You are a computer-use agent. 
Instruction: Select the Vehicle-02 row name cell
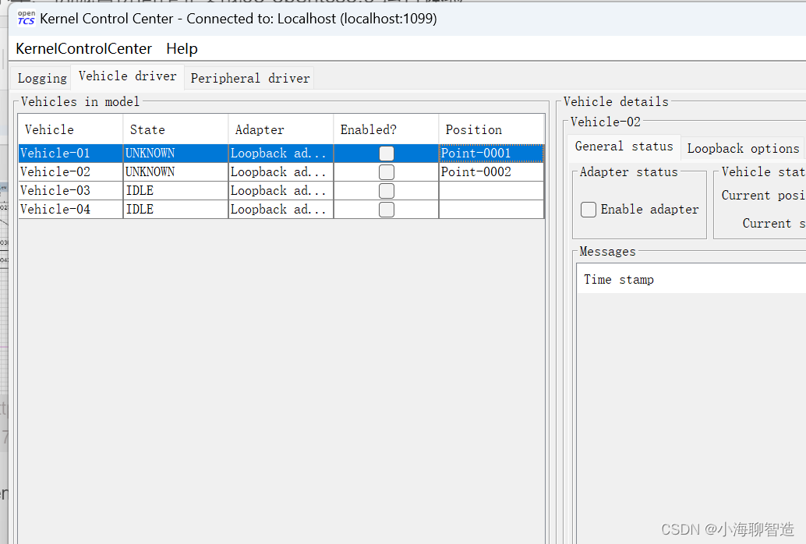70,171
